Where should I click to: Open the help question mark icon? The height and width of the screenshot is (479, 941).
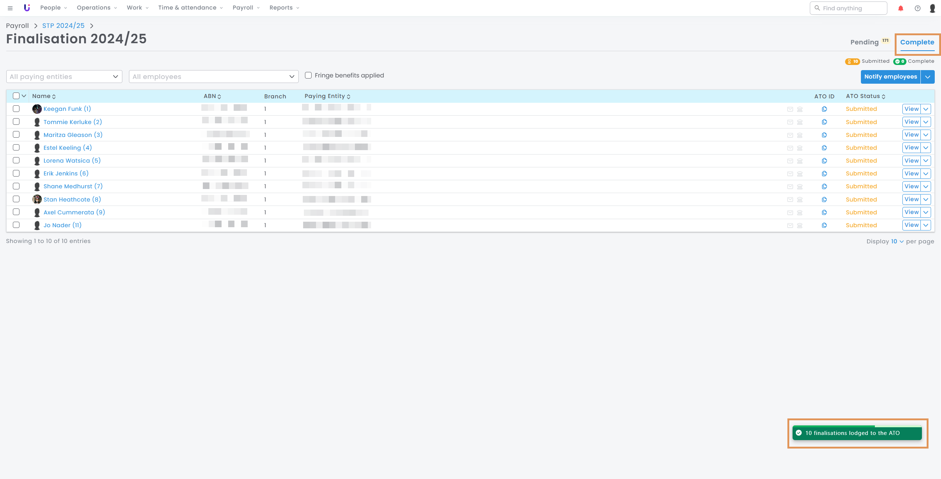point(917,8)
